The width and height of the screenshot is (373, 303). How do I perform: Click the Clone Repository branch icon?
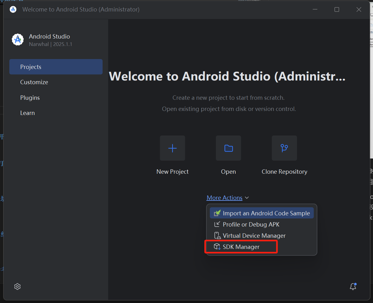click(284, 148)
